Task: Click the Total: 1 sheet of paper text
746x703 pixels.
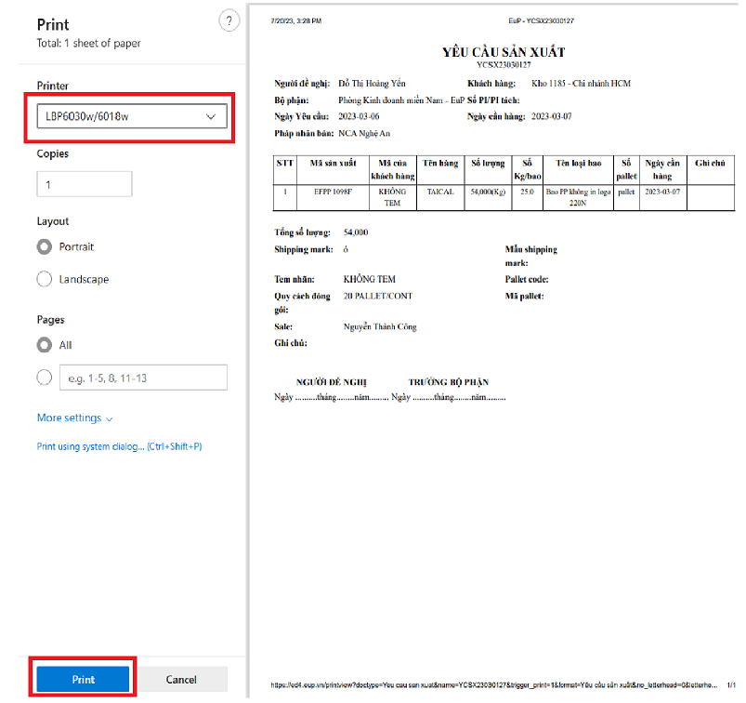Action: coord(89,44)
